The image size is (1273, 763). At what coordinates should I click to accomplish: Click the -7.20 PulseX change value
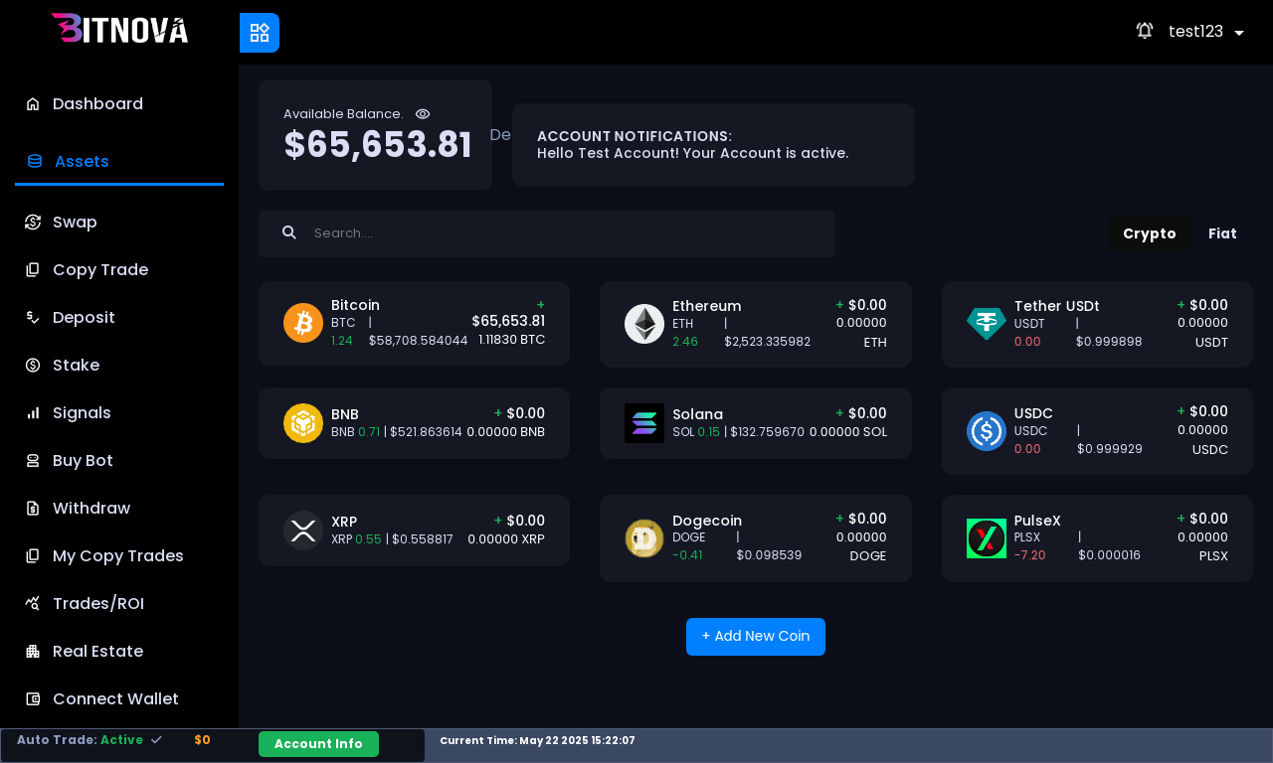1030,555
